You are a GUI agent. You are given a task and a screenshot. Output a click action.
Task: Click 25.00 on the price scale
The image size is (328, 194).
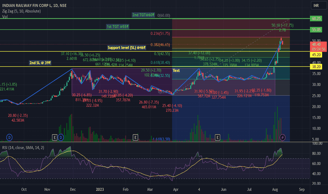coord(316,96)
